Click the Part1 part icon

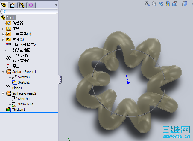click(3, 18)
